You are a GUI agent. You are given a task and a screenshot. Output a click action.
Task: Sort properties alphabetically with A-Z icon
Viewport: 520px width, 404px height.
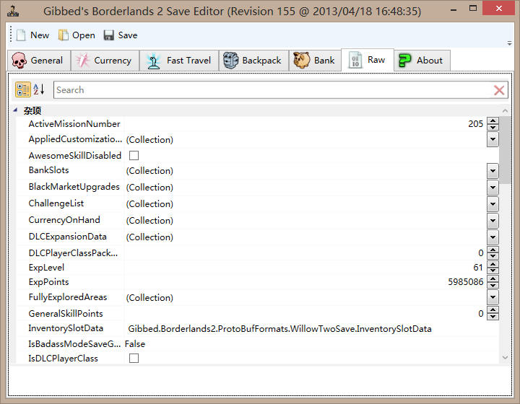tap(39, 89)
